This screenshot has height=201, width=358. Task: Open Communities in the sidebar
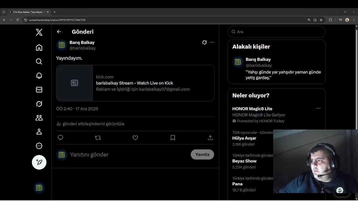39,118
